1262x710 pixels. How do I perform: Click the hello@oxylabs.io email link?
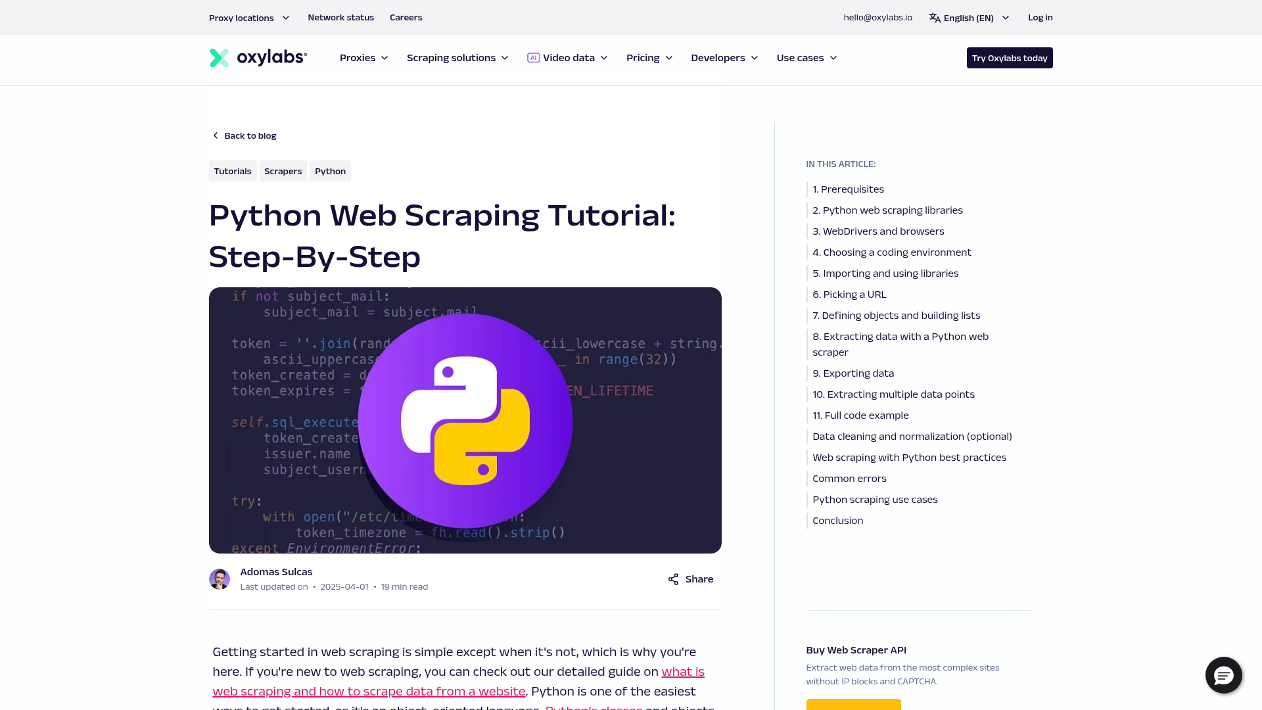coord(877,18)
